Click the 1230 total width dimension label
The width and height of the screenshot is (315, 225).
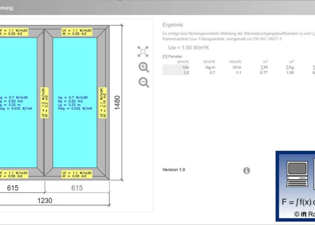tap(45, 201)
